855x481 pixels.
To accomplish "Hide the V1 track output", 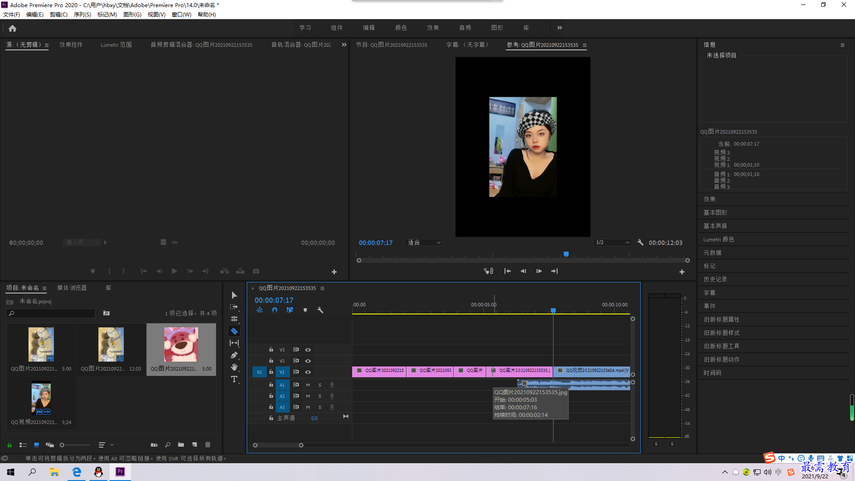I will 308,372.
